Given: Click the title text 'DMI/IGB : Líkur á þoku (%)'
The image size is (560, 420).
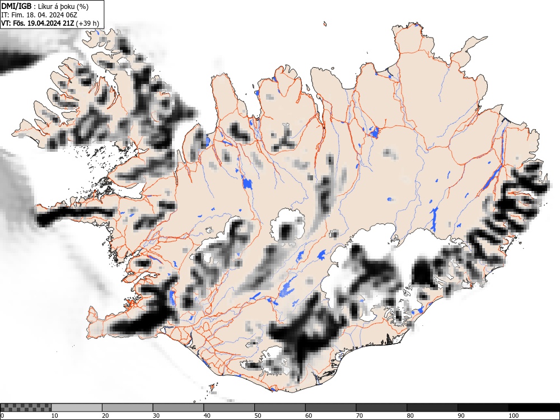Looking at the screenshot, I should point(45,6).
